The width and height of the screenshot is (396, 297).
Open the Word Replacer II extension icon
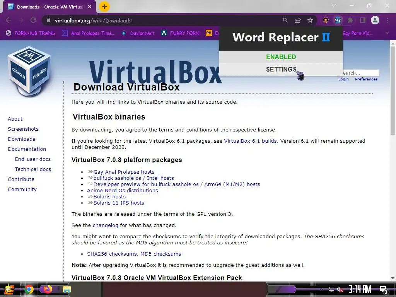[x=338, y=20]
